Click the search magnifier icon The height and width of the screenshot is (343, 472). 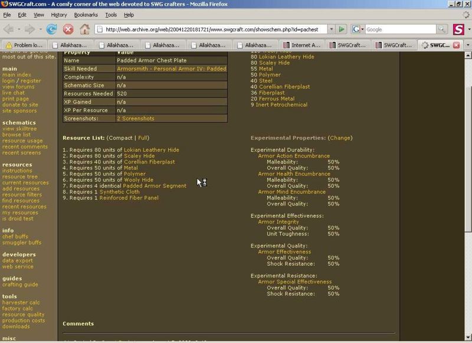click(x=441, y=29)
